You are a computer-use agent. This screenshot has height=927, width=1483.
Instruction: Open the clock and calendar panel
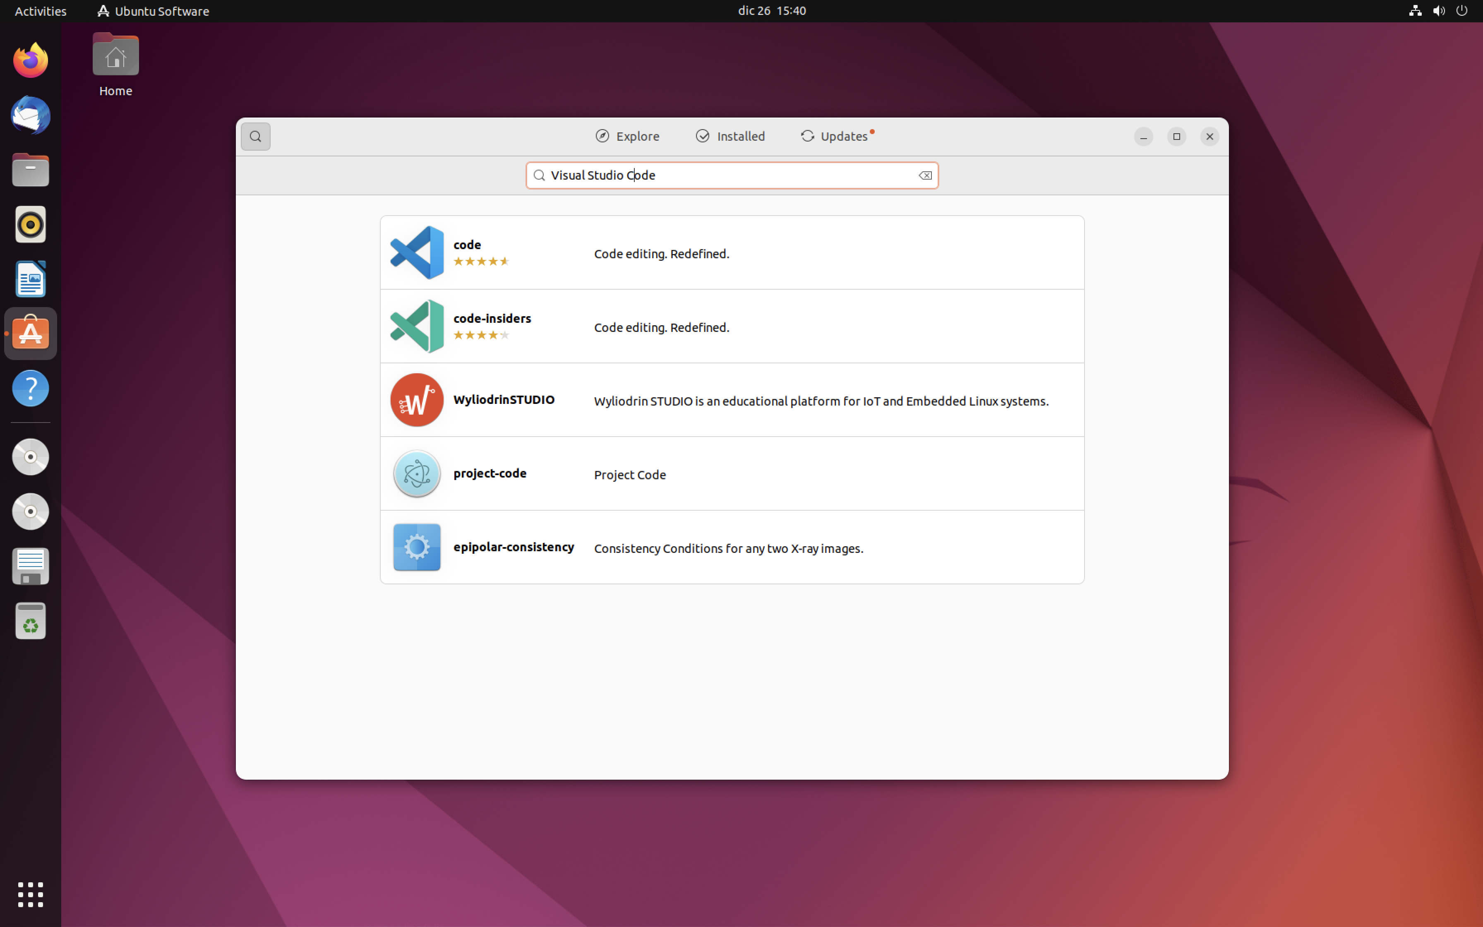(x=772, y=11)
